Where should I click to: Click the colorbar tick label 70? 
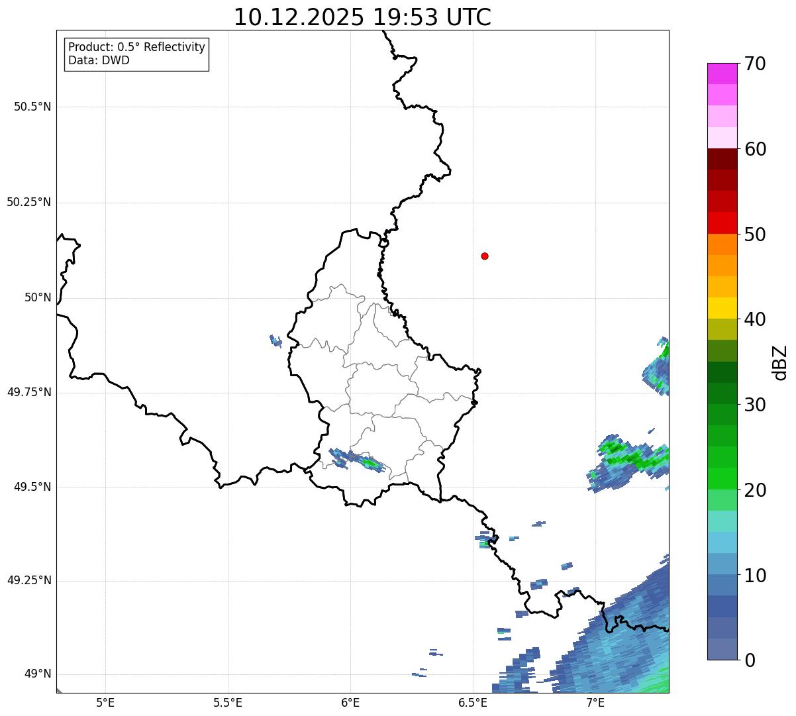[x=755, y=64]
